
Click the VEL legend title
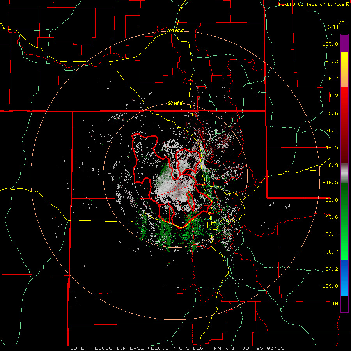coord(342,23)
